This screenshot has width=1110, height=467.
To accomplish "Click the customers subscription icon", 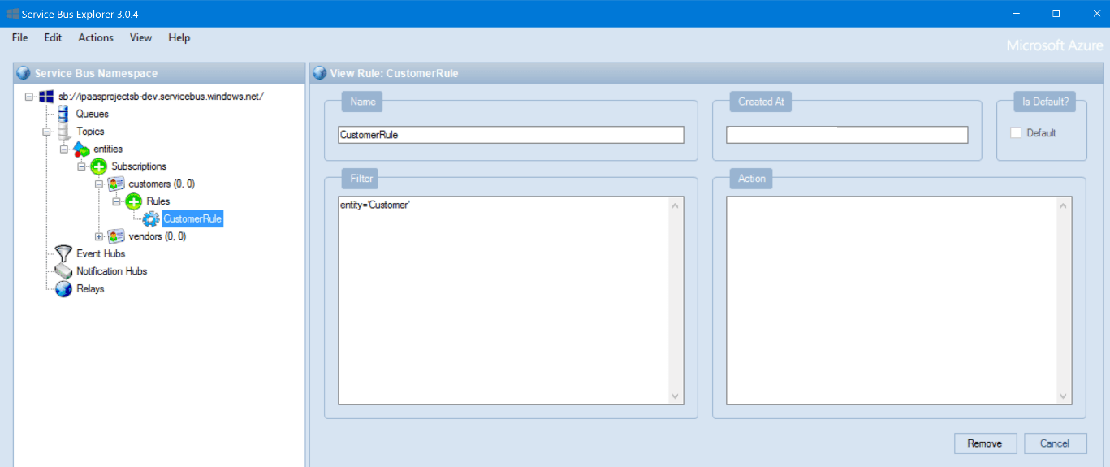I will 116,184.
